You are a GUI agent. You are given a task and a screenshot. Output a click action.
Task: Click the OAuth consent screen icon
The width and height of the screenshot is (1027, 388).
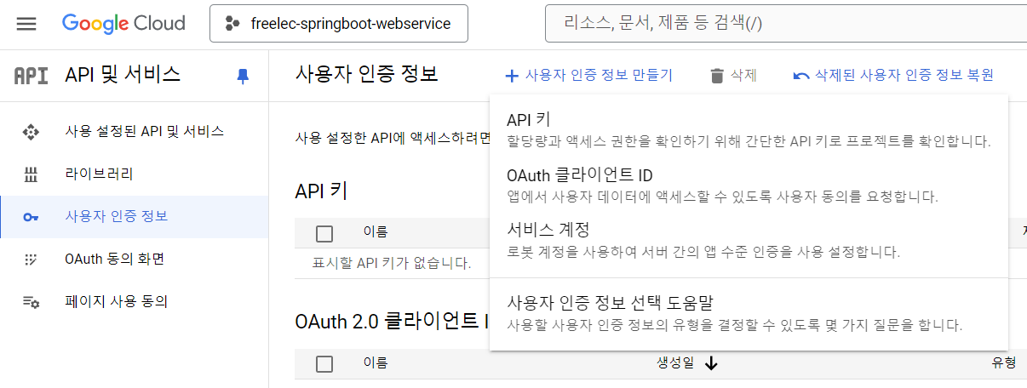[32, 259]
